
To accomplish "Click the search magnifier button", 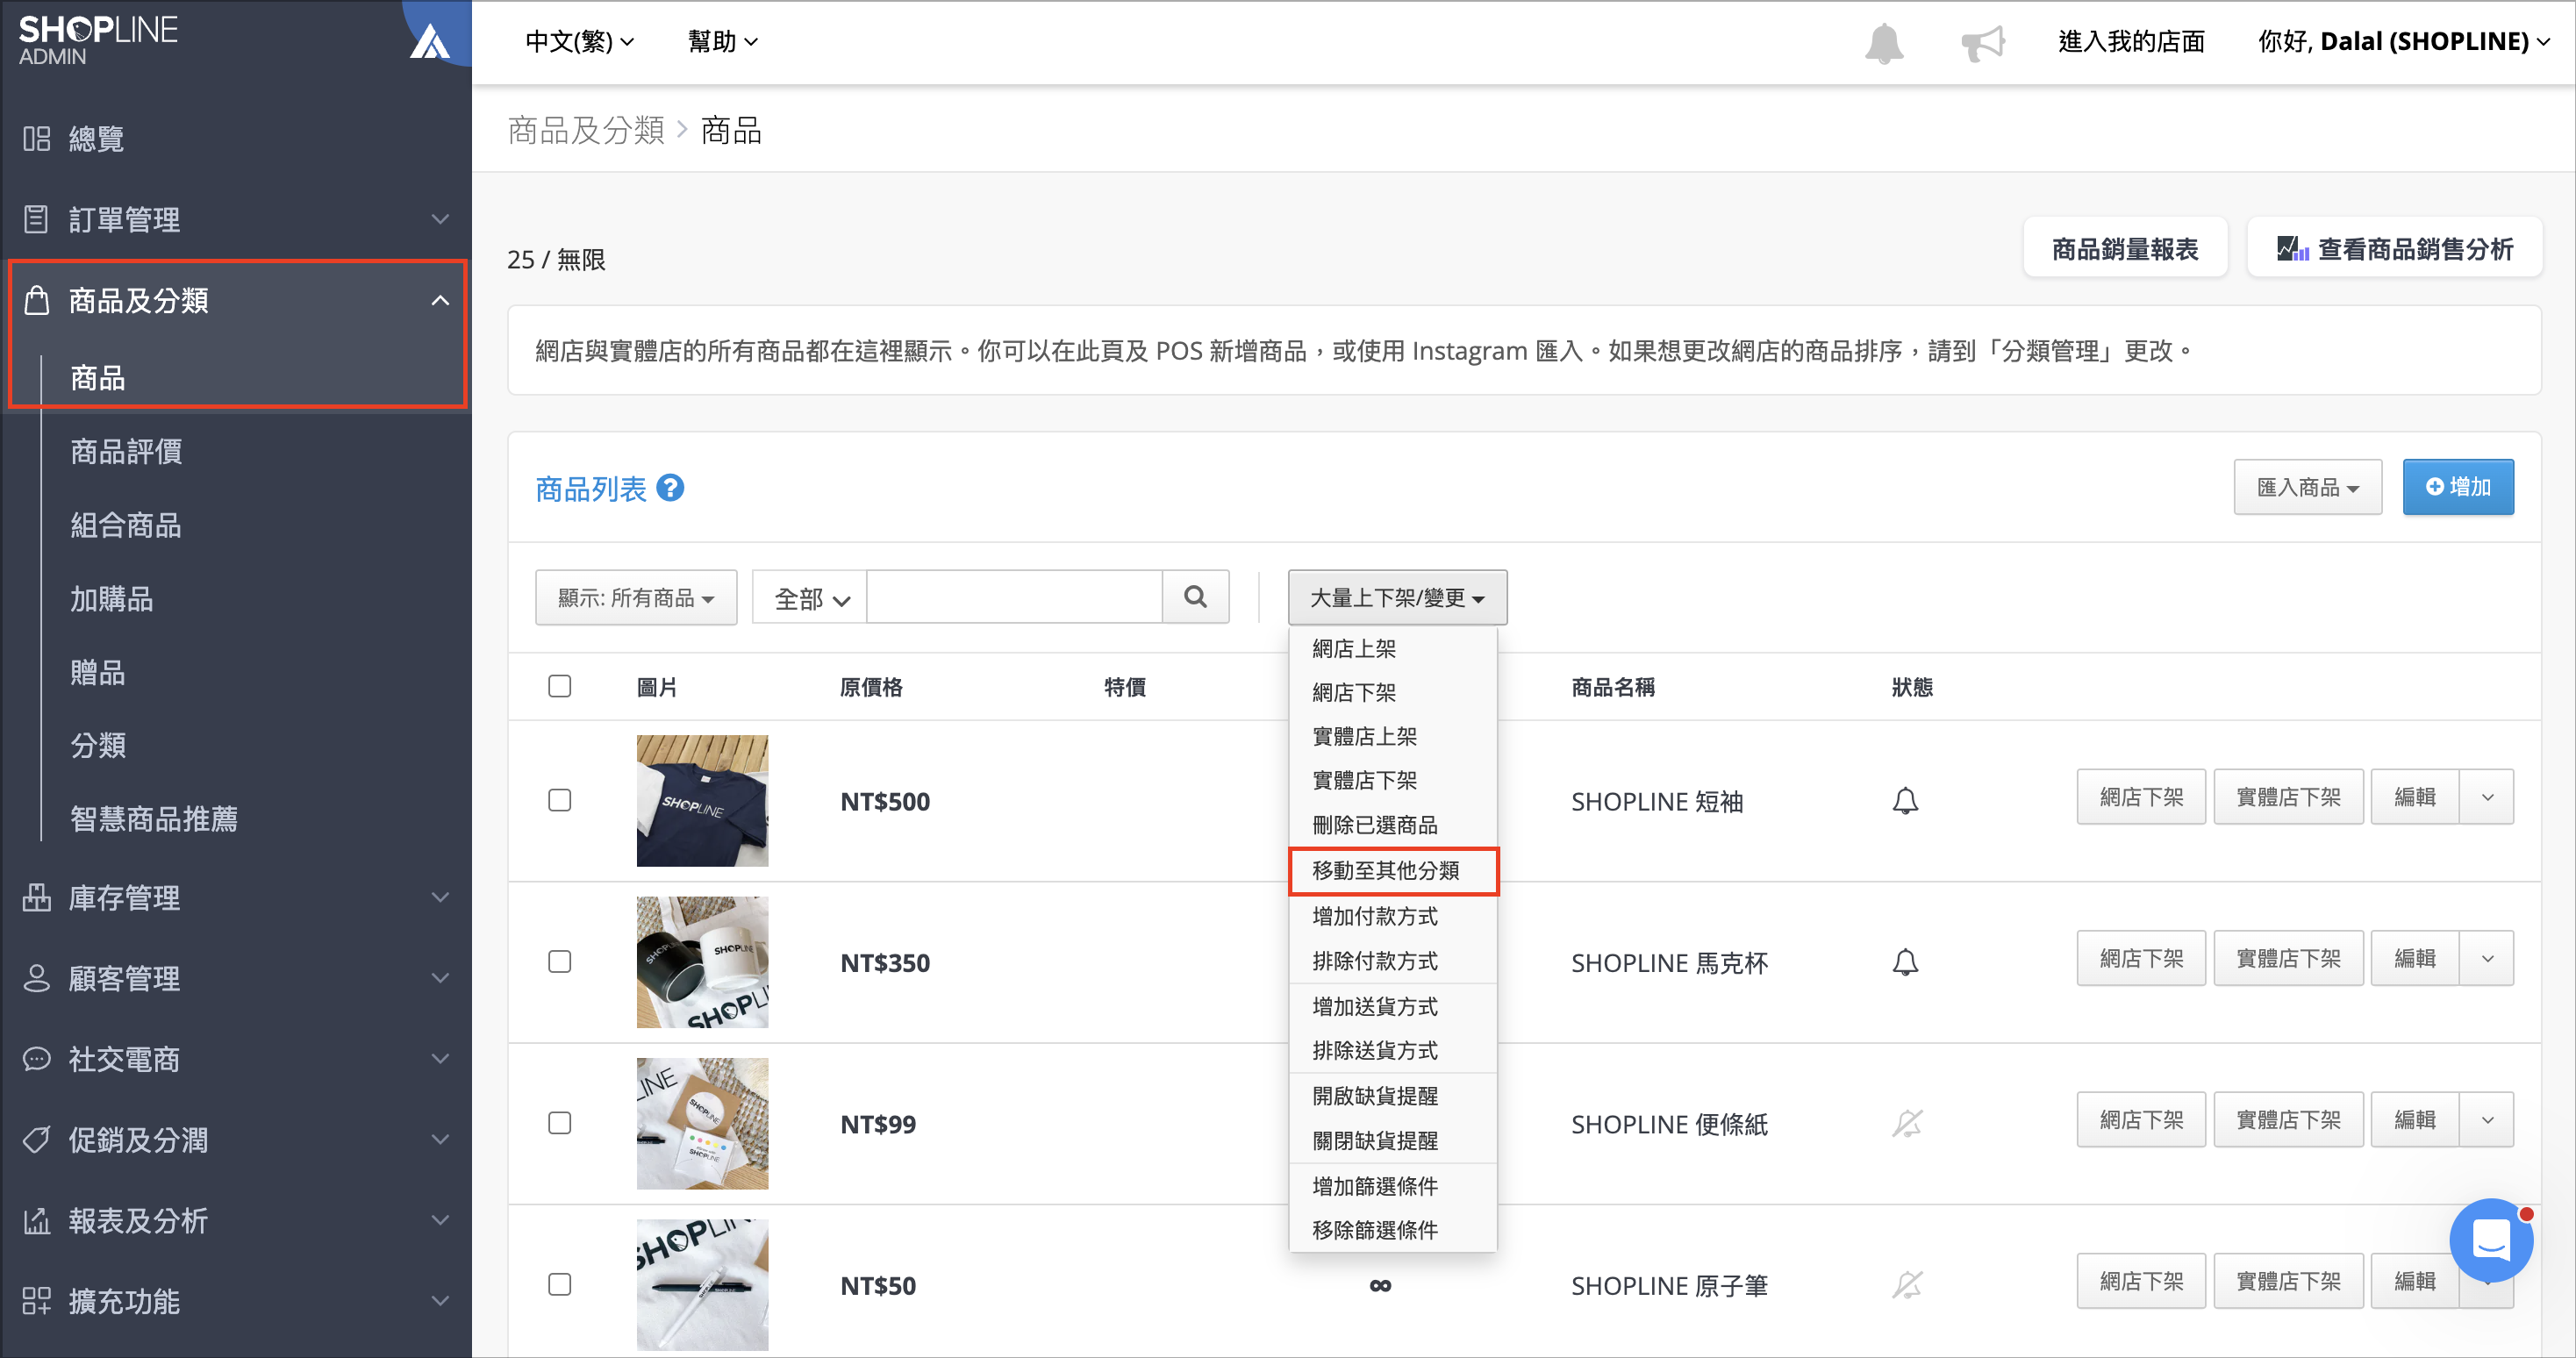I will 1195,597.
